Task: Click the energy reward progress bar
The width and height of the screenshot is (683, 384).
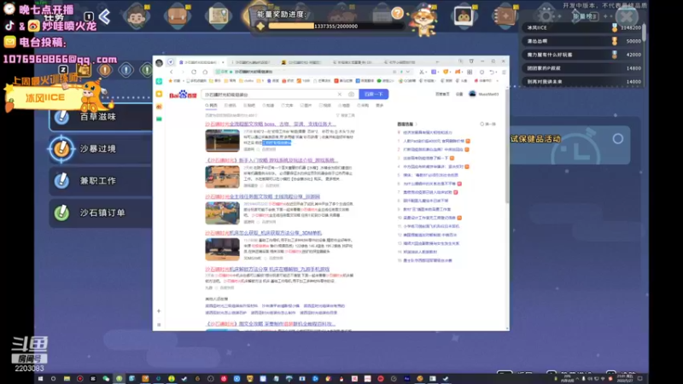Action: coord(335,26)
